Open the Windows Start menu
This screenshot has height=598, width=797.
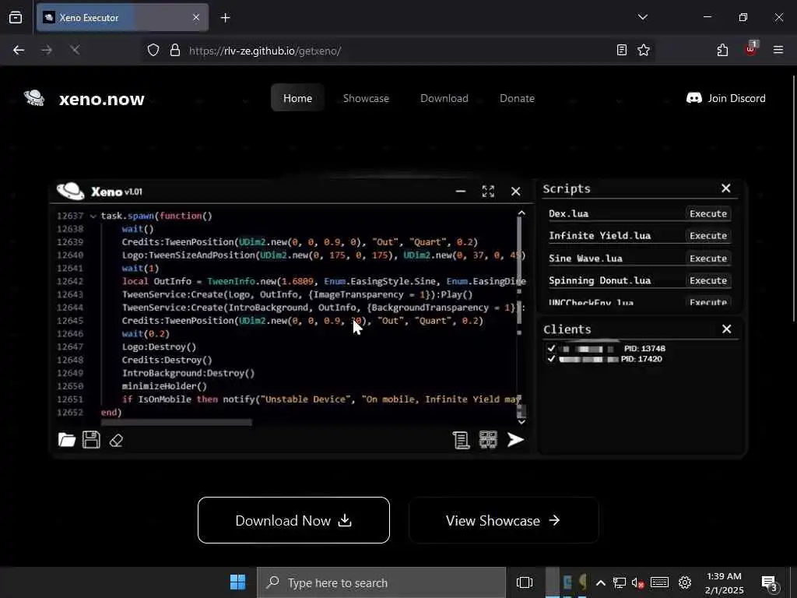coord(237,582)
